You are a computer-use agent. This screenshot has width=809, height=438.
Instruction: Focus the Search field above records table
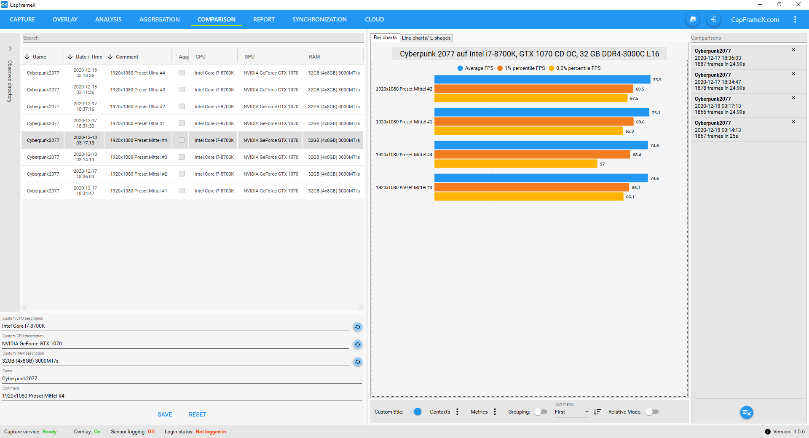coord(193,38)
